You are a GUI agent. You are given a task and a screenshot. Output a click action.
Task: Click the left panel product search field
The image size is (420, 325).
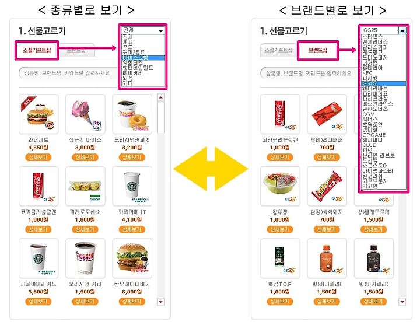click(69, 73)
